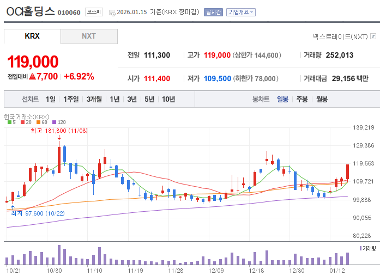Click the 거래대금 value 29,156 백만

pyautogui.click(x=350, y=78)
